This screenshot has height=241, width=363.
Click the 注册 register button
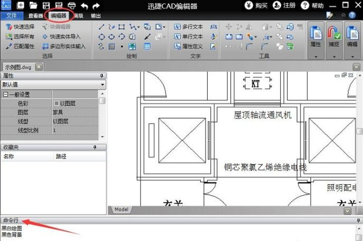click(x=285, y=5)
